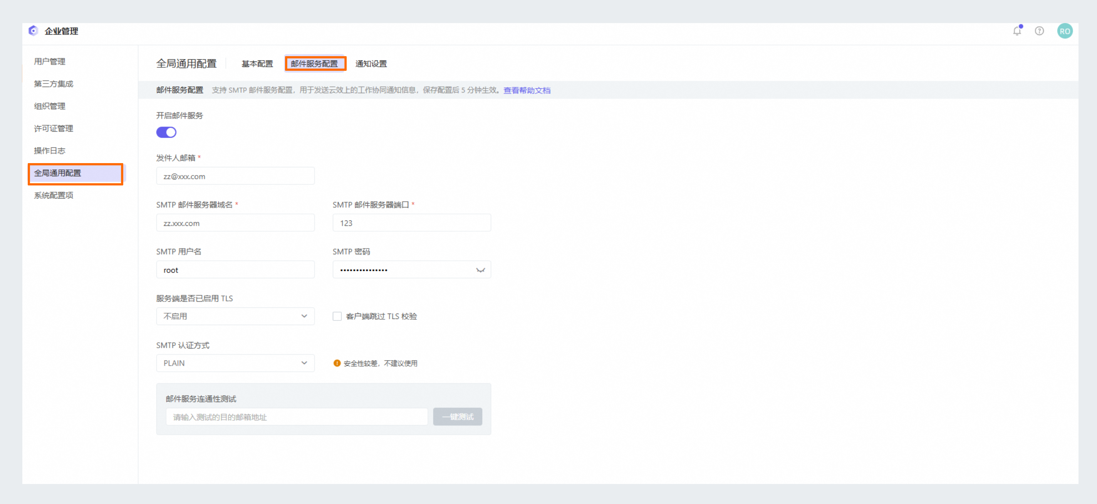This screenshot has height=504, width=1097.
Task: Focus the test destination email input
Action: (297, 417)
